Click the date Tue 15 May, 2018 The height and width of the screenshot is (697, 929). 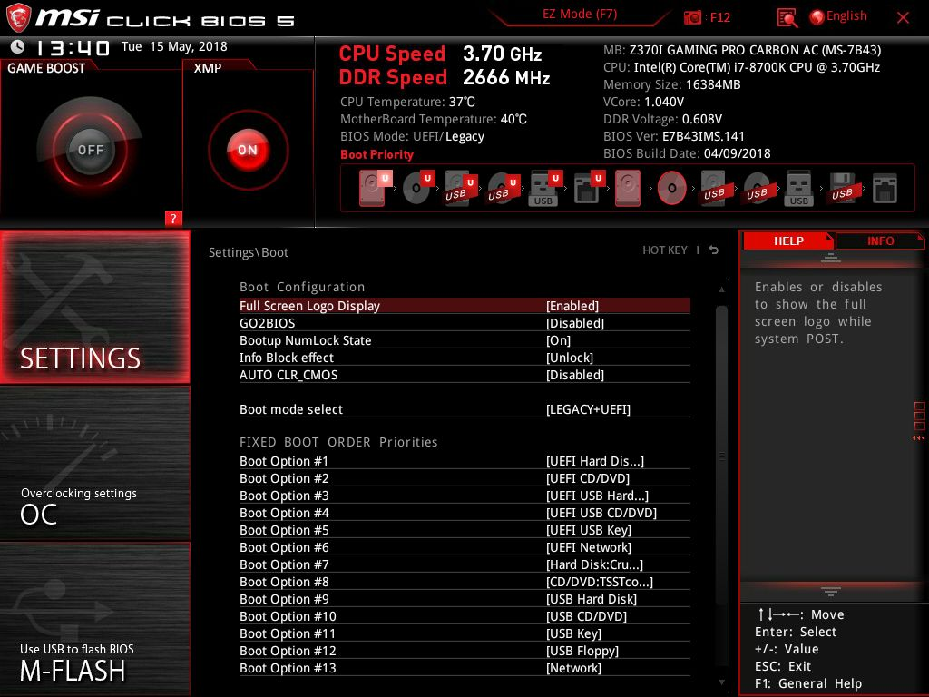pos(174,46)
